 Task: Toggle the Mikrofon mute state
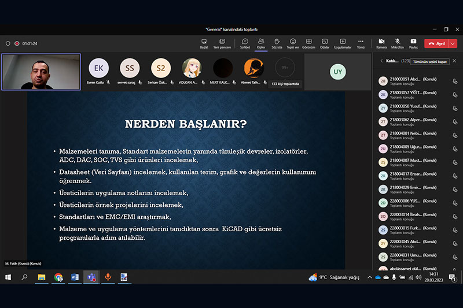[398, 42]
